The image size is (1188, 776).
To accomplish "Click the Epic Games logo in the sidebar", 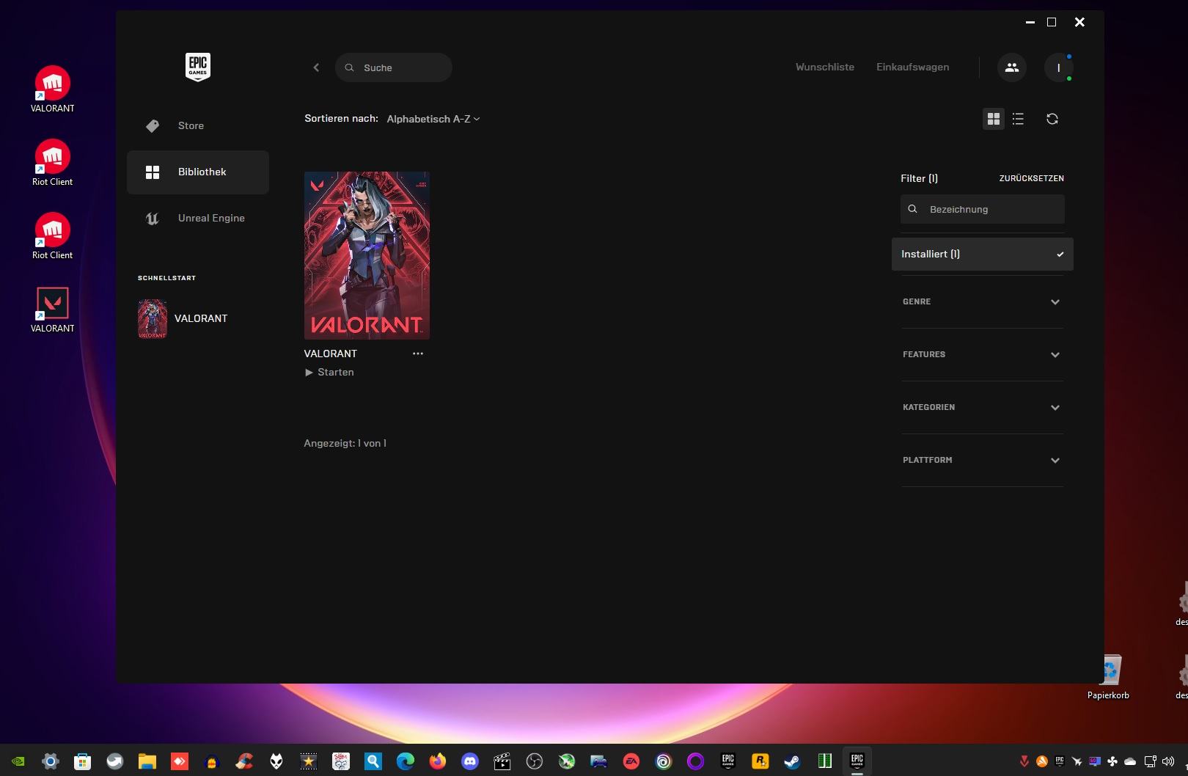I will 198,67.
